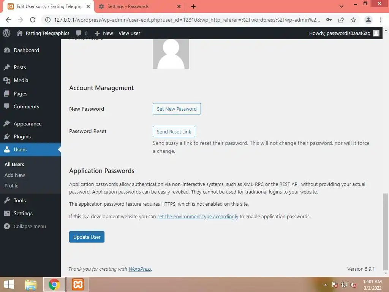The height and width of the screenshot is (292, 389).
Task: Click the Collapse menu arrow icon
Action: click(x=7, y=226)
